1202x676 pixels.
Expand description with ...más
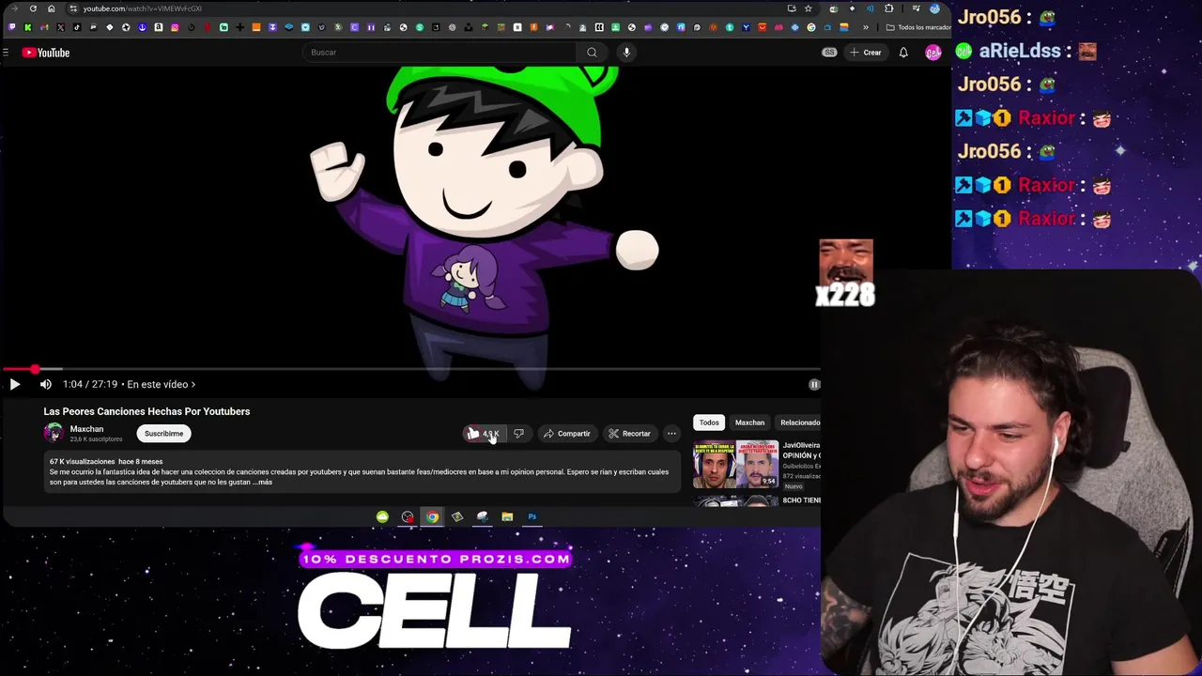pyautogui.click(x=263, y=483)
